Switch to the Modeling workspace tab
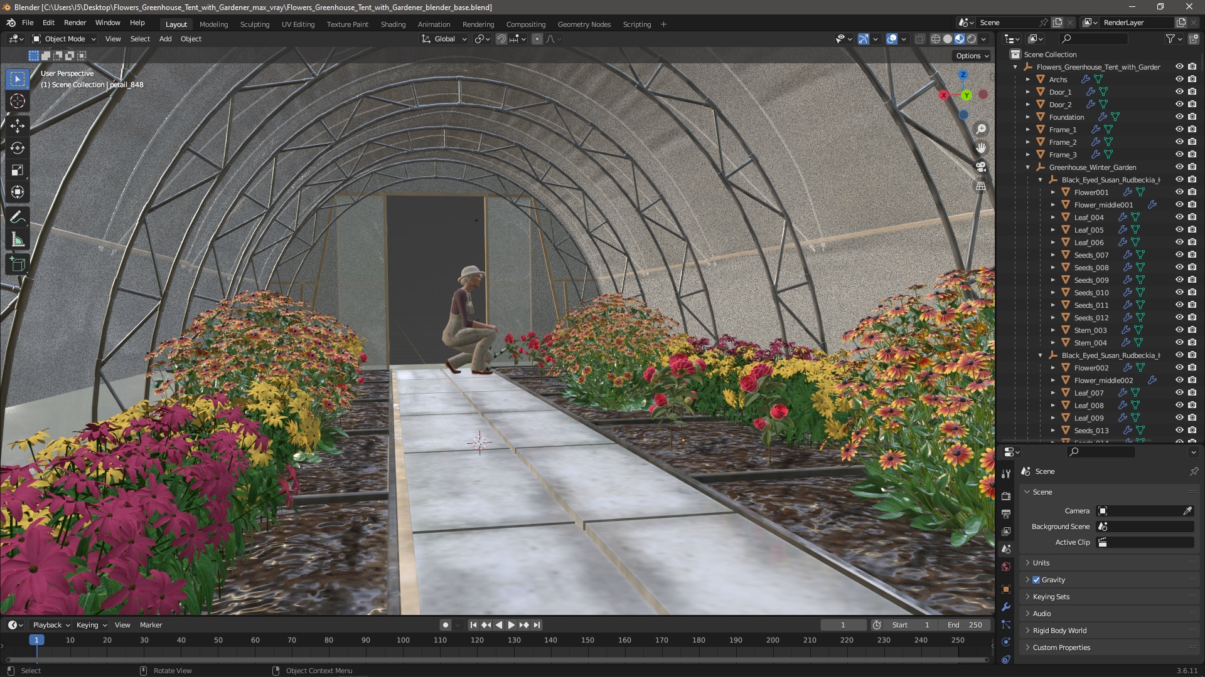This screenshot has width=1205, height=677. click(213, 24)
